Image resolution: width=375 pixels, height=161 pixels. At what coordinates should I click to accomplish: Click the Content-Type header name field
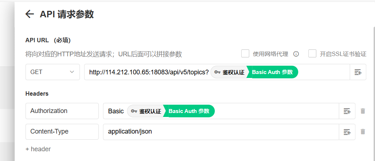(62, 132)
